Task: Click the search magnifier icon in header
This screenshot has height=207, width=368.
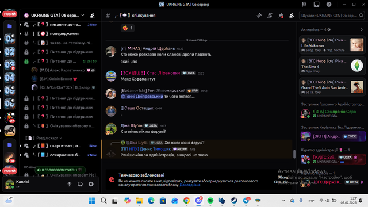Action: (361, 16)
